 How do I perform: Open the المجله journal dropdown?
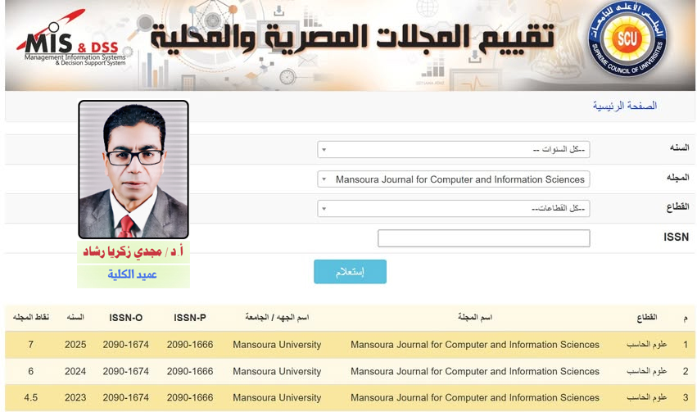pyautogui.click(x=454, y=179)
